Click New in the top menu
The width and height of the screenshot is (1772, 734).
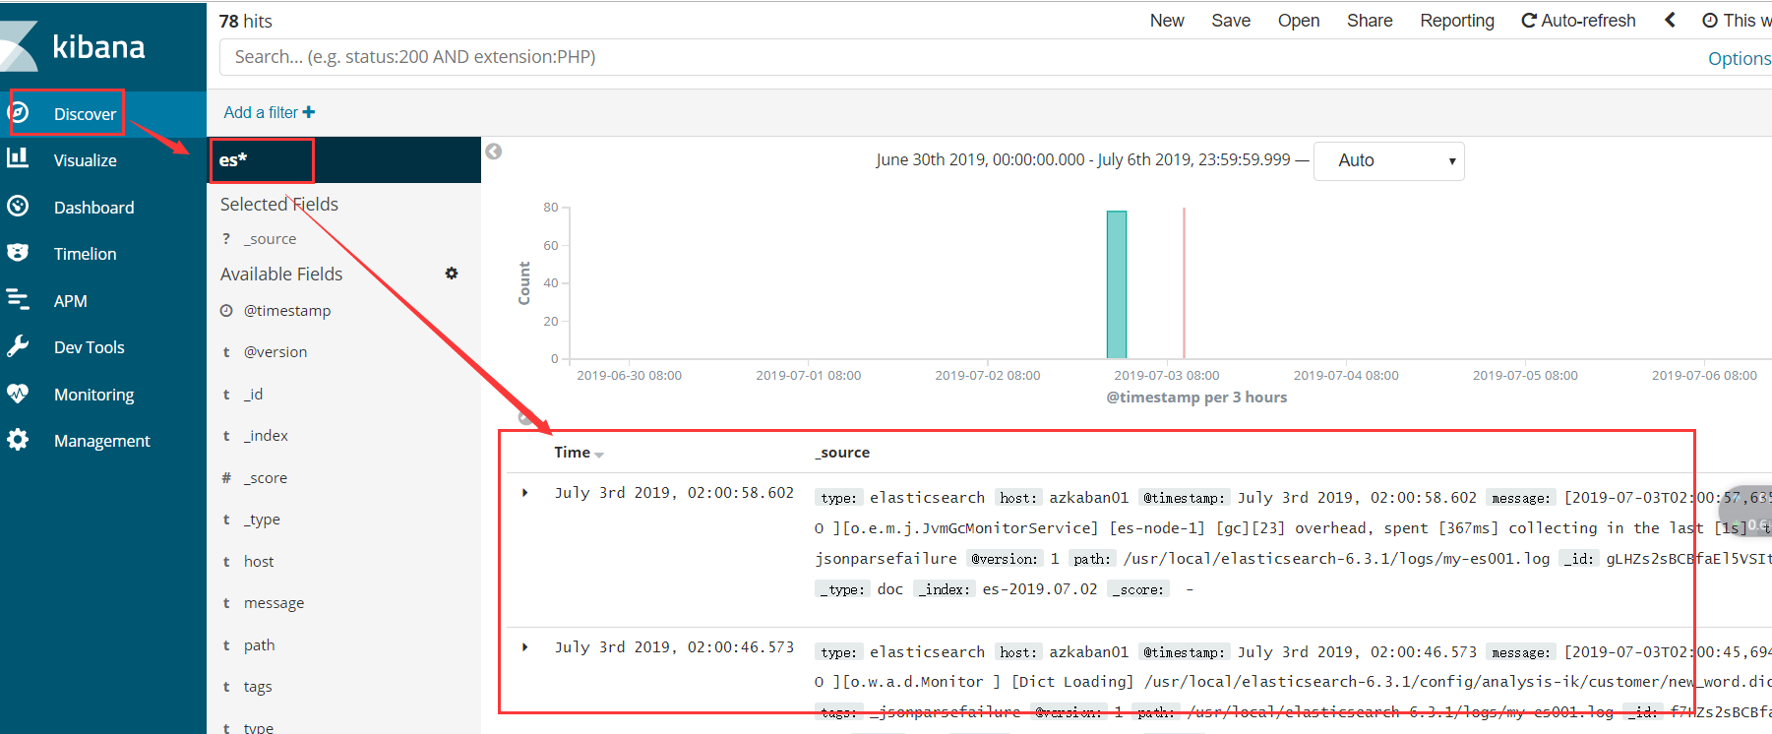[x=1167, y=21]
